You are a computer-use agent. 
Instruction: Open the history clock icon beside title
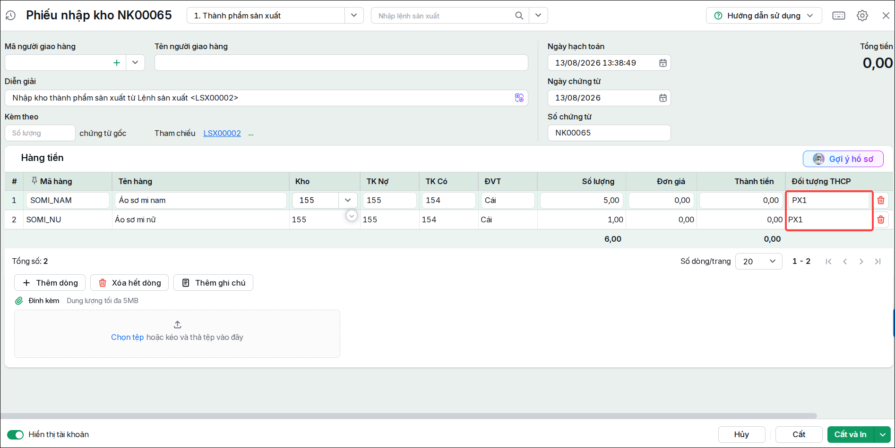11,16
